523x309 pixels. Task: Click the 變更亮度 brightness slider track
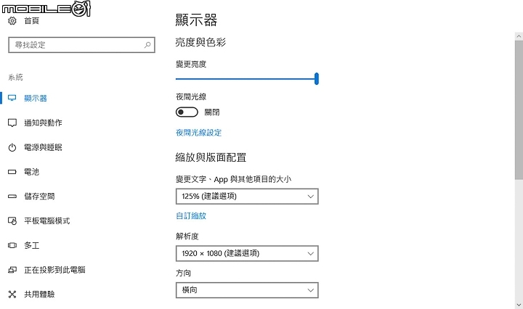click(247, 79)
